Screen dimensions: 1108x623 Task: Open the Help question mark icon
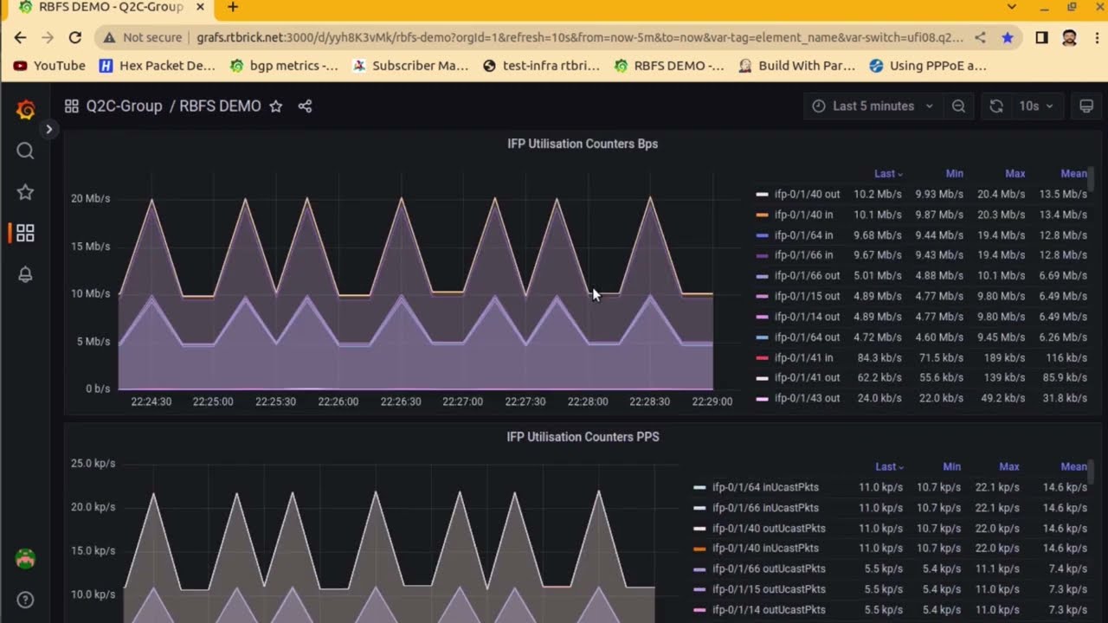[25, 600]
